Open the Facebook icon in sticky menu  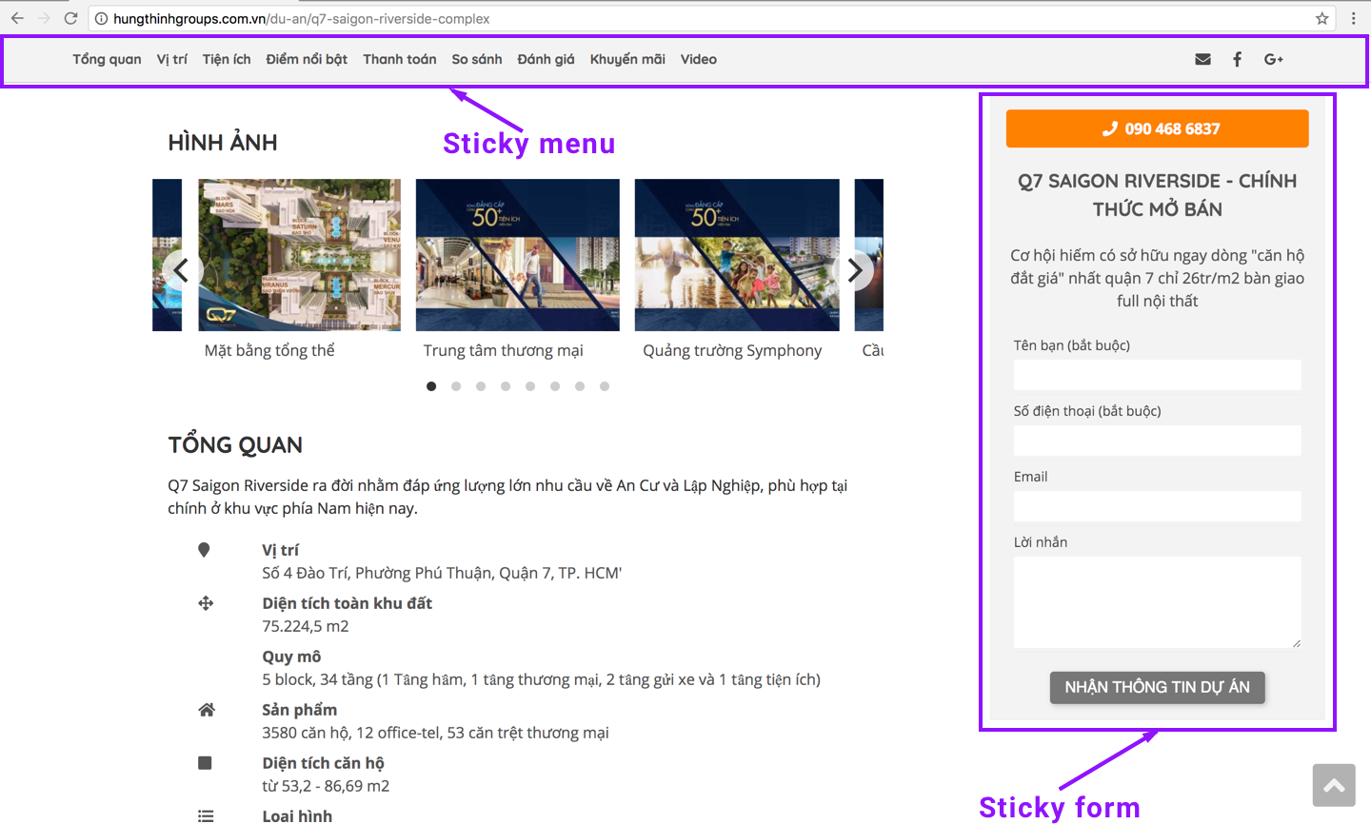(x=1237, y=59)
